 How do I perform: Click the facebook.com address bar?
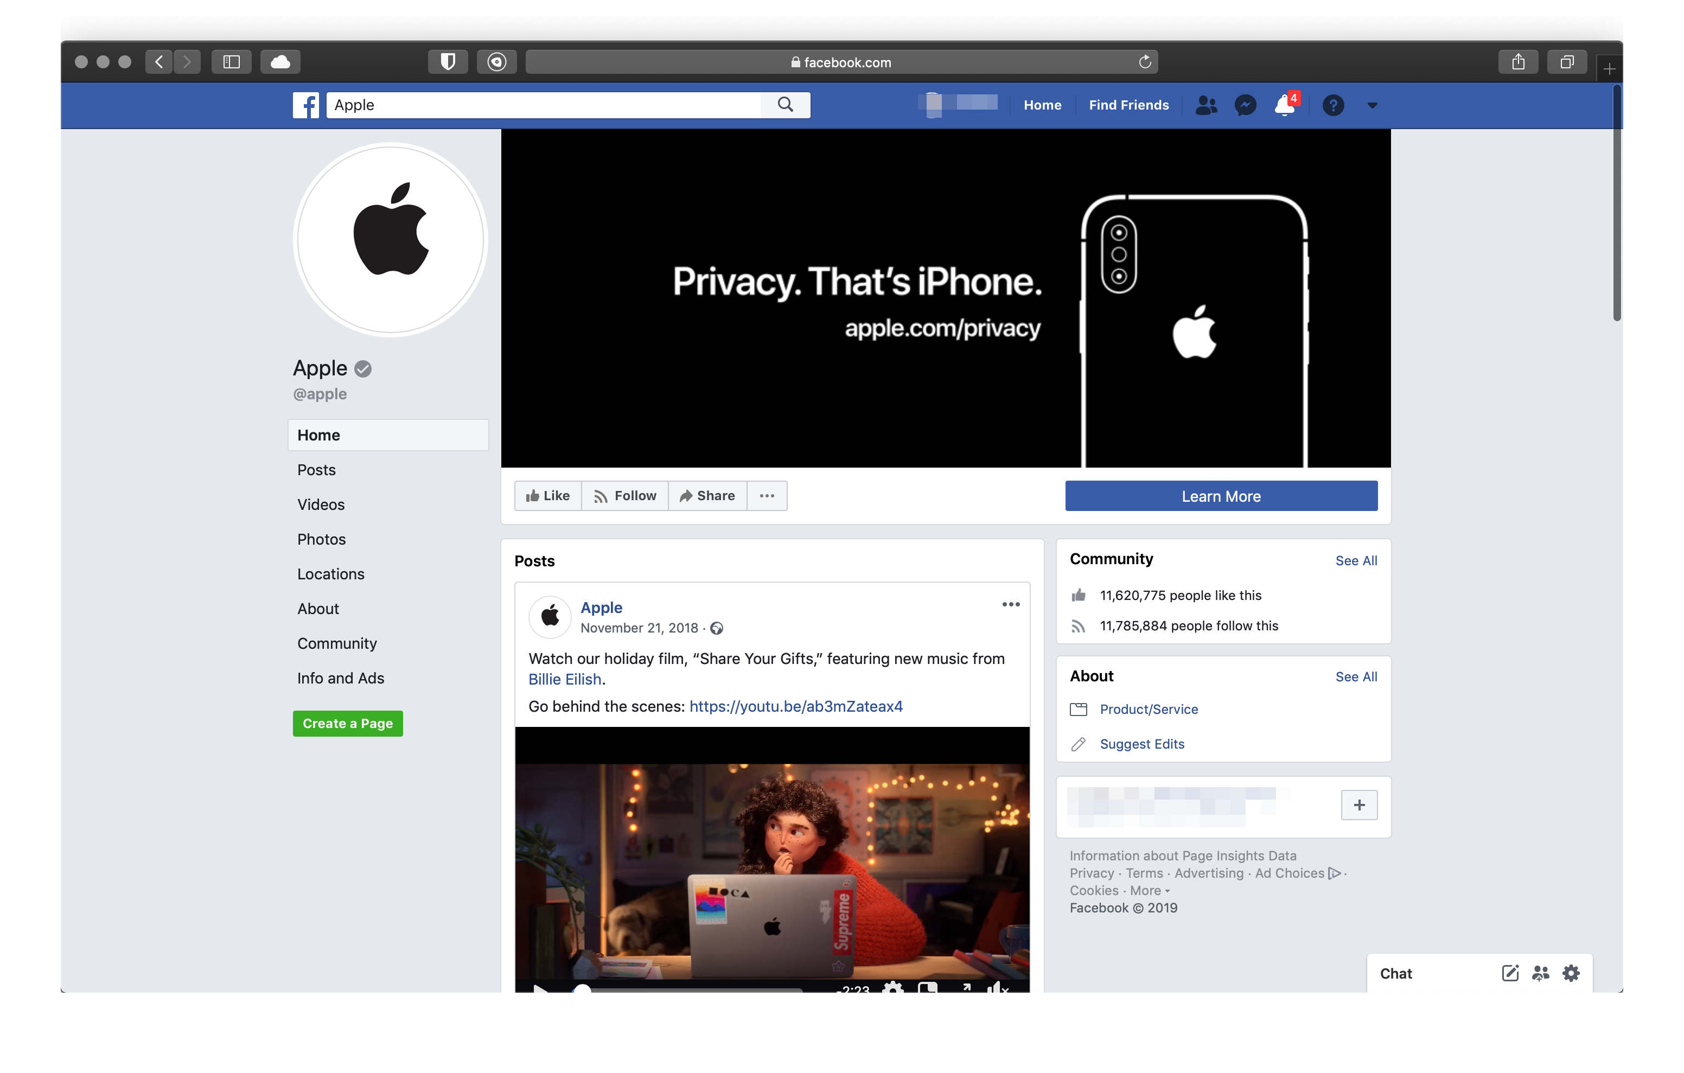point(841,61)
